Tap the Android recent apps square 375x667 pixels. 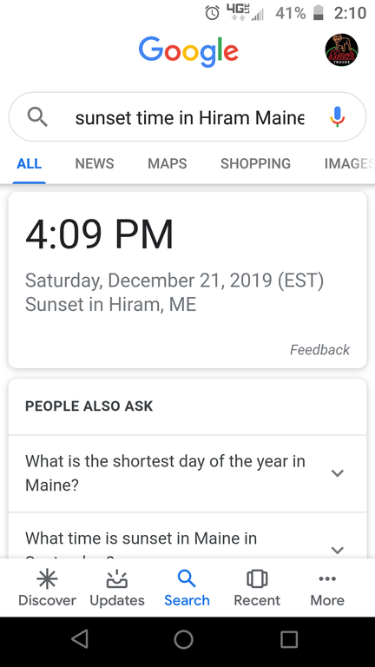[289, 639]
